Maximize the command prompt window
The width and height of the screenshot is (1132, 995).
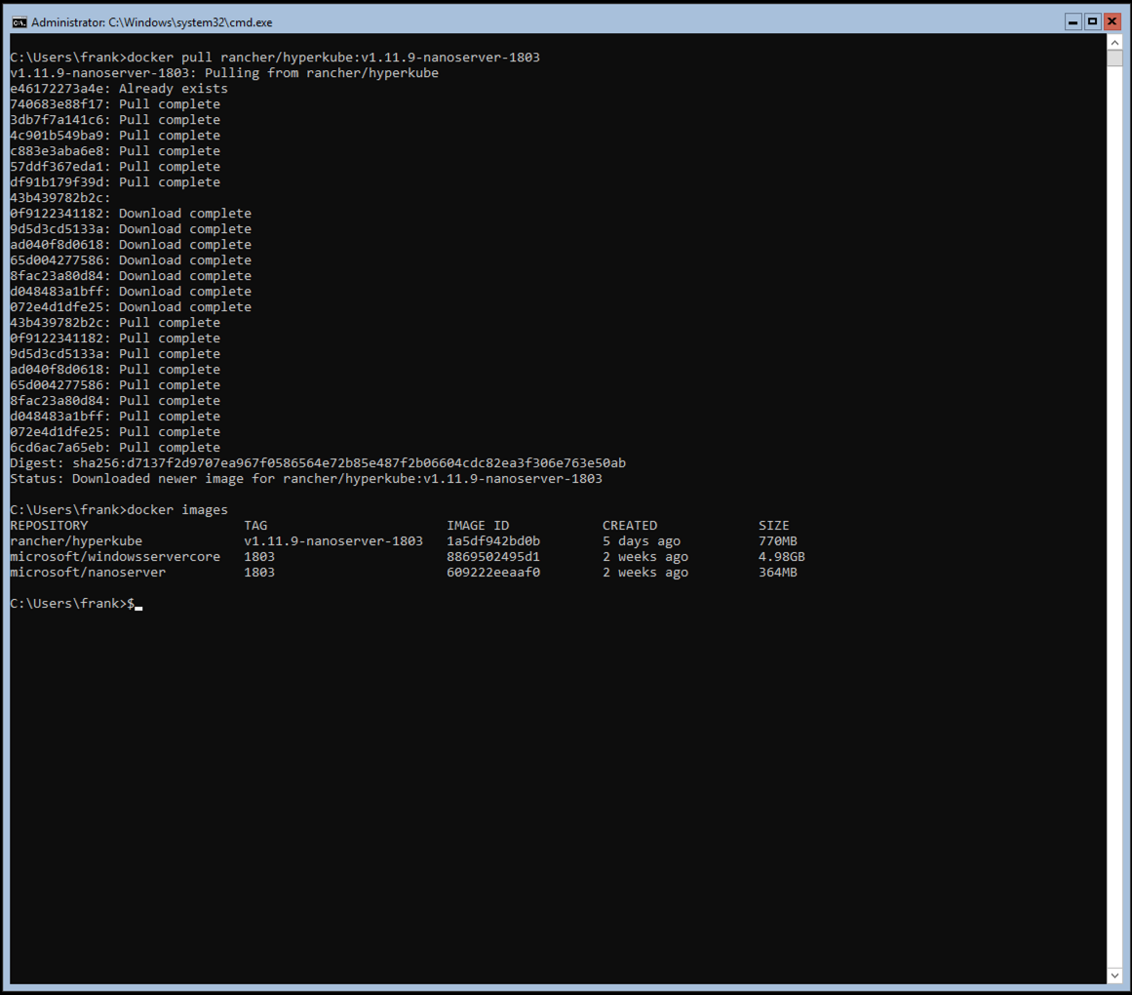click(1092, 21)
